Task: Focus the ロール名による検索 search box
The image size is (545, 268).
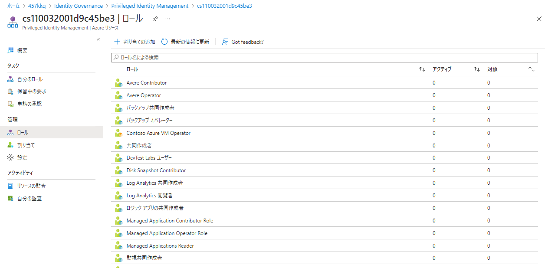Action: tap(325, 57)
